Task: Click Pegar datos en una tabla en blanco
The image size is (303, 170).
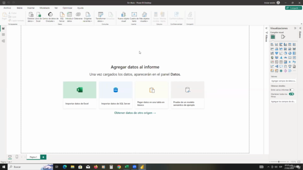Action: (151, 95)
